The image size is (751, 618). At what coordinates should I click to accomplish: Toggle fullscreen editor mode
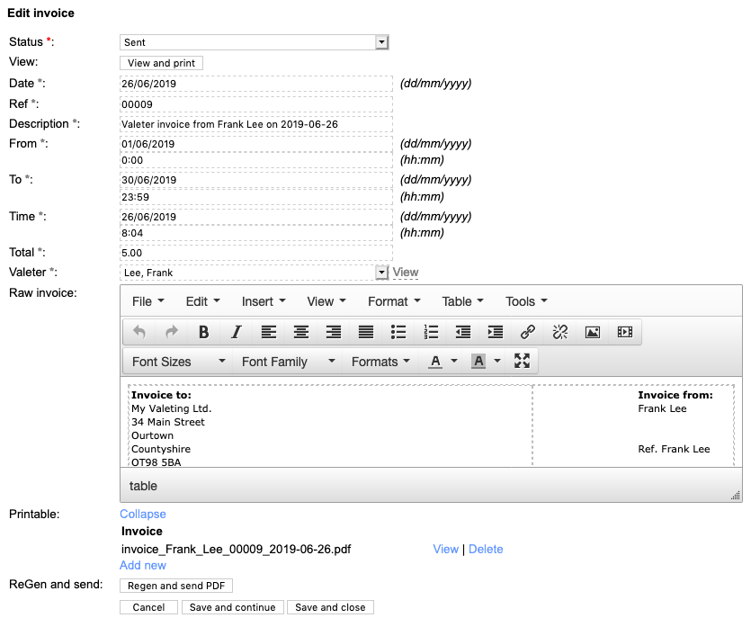click(x=522, y=361)
